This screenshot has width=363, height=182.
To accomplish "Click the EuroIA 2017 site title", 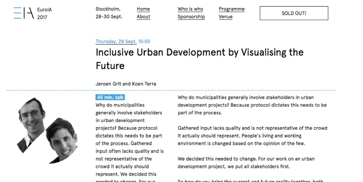I will point(45,13).
